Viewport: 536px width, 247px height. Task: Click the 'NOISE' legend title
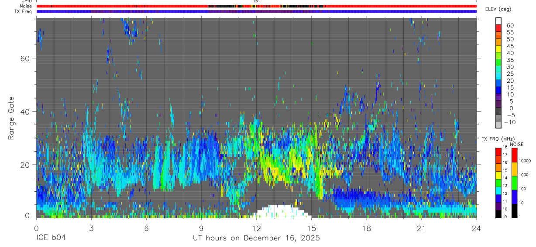(x=516, y=144)
